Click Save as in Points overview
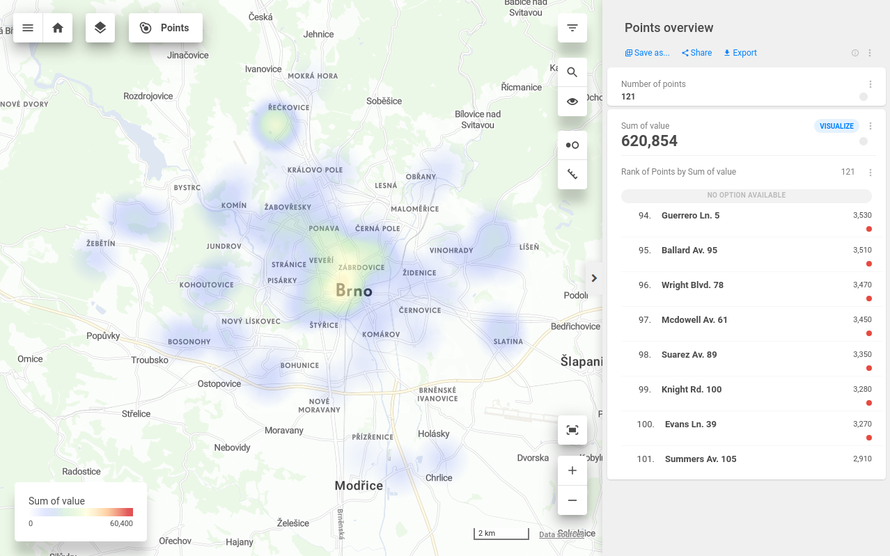The image size is (890, 556). click(x=647, y=53)
